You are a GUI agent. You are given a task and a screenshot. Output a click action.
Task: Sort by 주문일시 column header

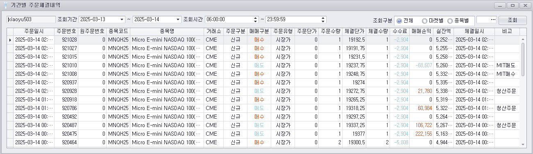coord(34,31)
